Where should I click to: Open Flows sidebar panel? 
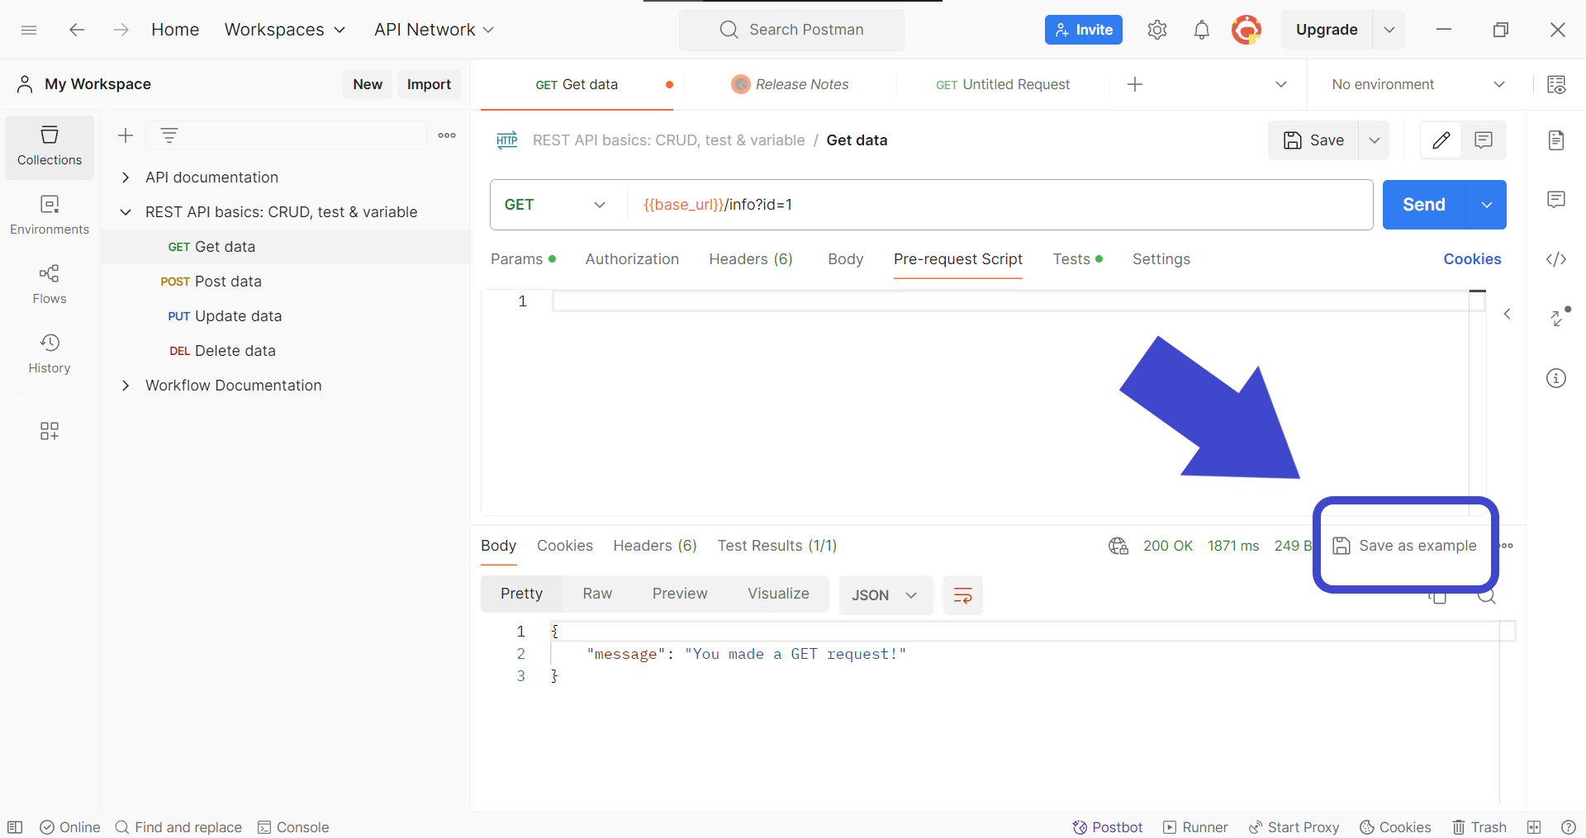[x=50, y=285]
